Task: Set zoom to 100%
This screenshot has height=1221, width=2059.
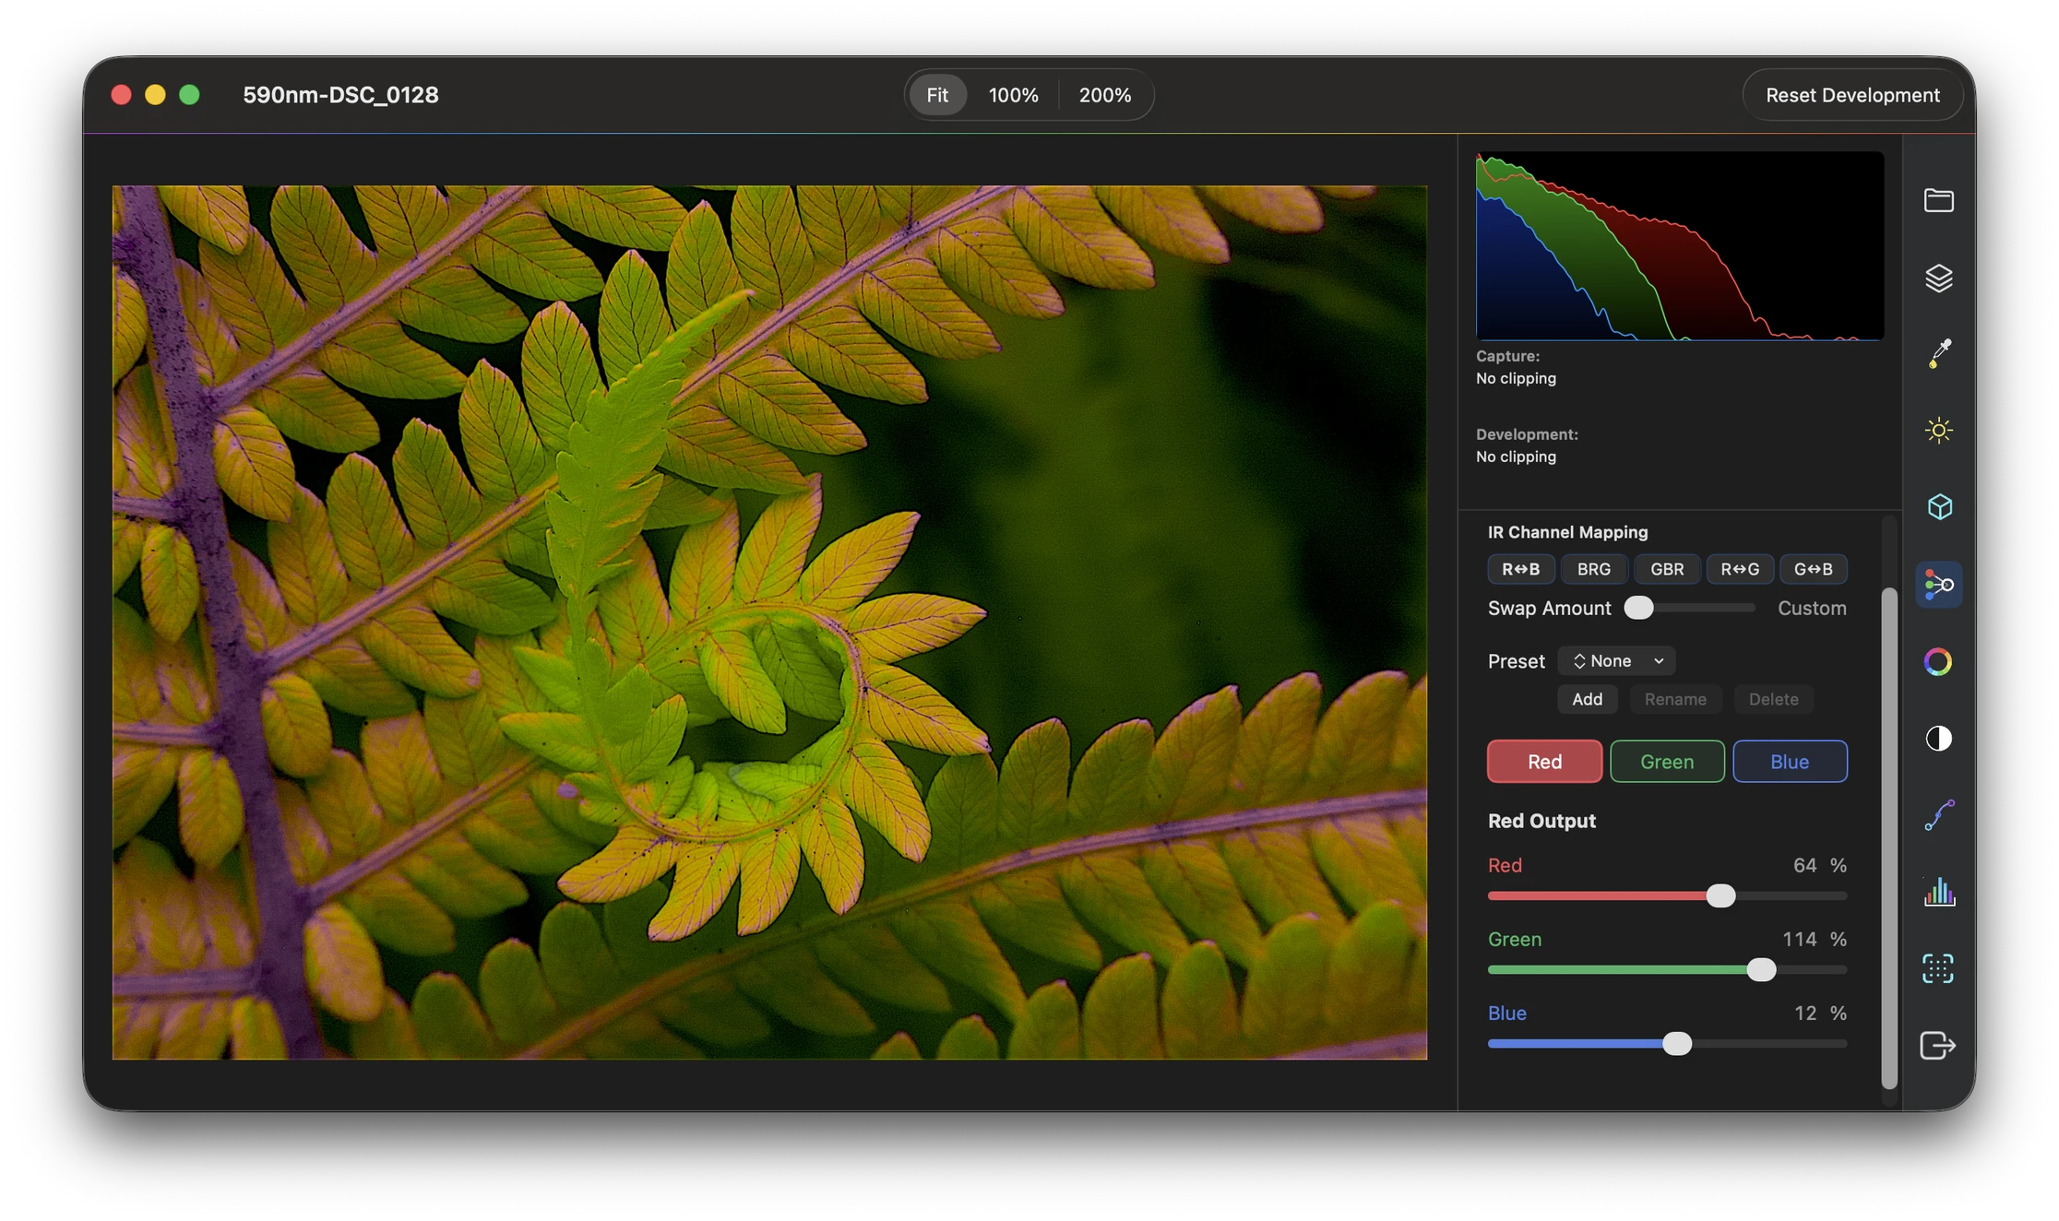Action: (1013, 95)
